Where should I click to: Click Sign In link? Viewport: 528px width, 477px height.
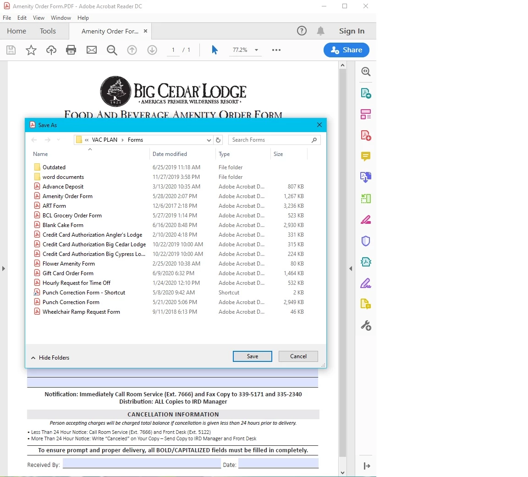[x=352, y=31]
